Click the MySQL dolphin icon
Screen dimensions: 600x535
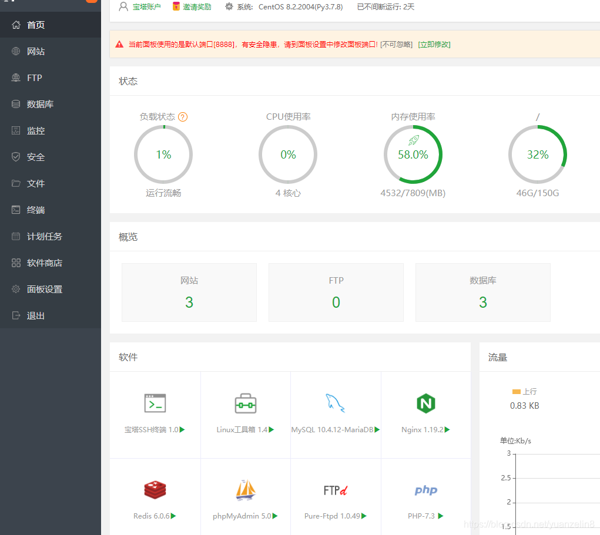(335, 403)
